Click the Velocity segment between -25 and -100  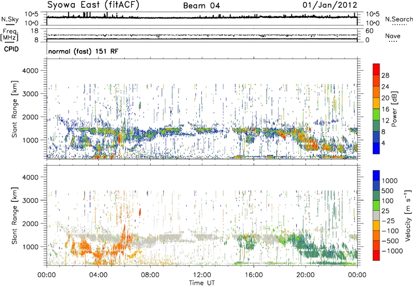point(376,226)
